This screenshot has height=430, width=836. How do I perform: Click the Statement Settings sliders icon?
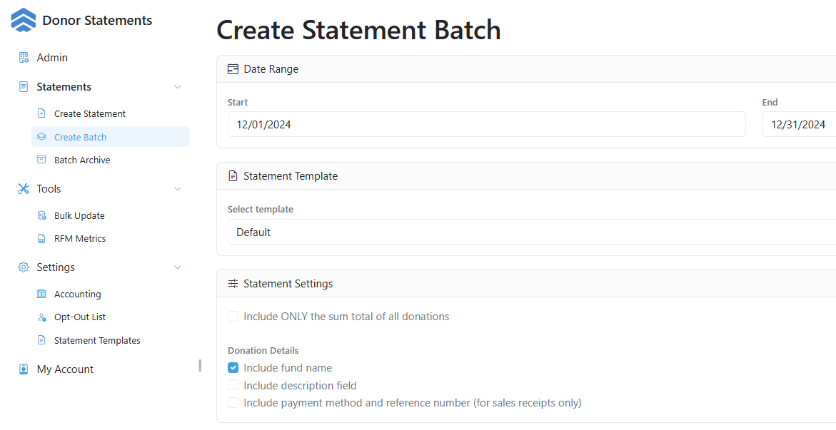233,283
